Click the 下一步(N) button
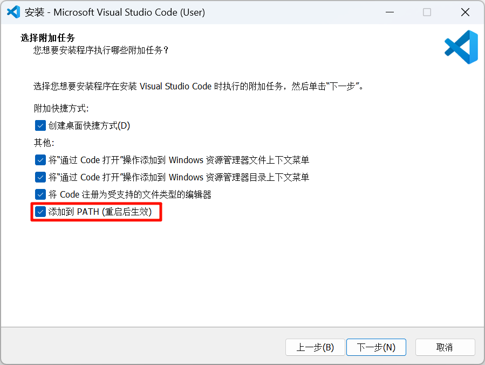This screenshot has width=485, height=365. tap(376, 347)
